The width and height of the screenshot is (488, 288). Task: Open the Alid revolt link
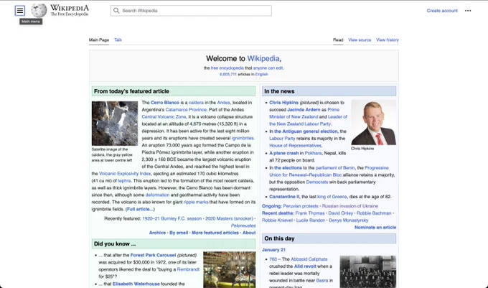pyautogui.click(x=305, y=266)
